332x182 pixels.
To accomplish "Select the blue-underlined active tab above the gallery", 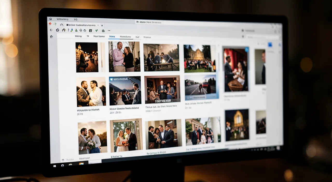I will point(112,37).
